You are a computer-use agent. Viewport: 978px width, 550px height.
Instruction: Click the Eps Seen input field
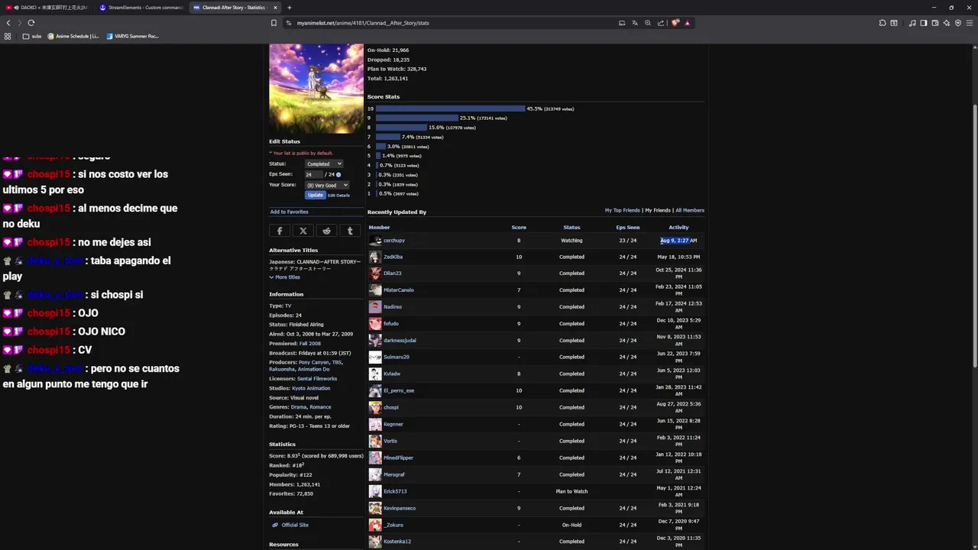(x=314, y=175)
